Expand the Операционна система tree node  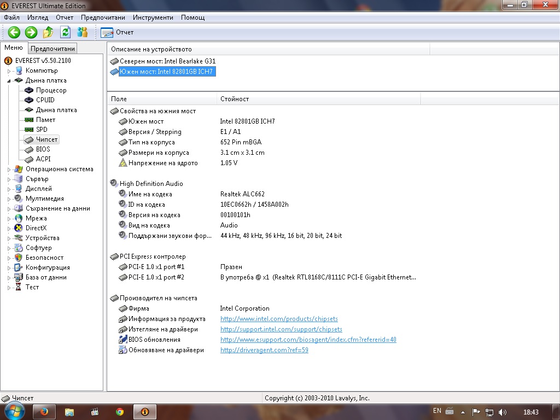click(9, 170)
